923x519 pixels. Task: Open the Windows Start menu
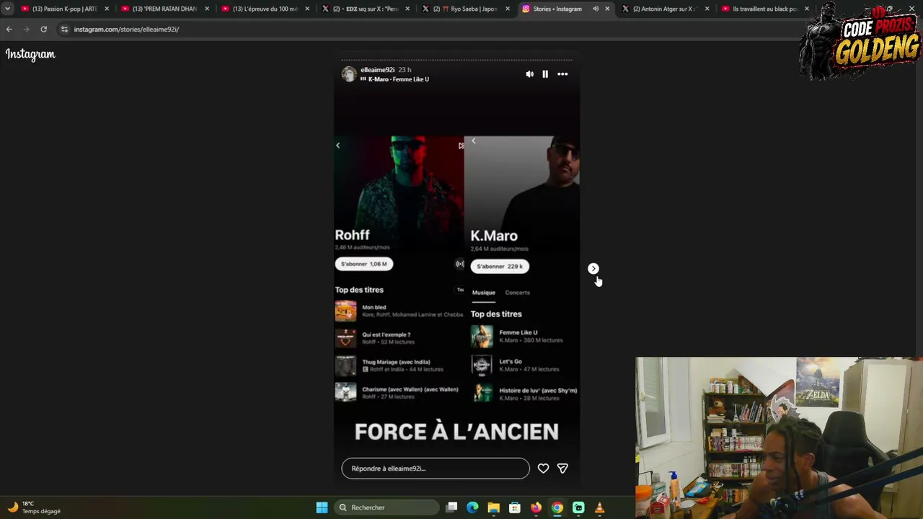coord(322,507)
